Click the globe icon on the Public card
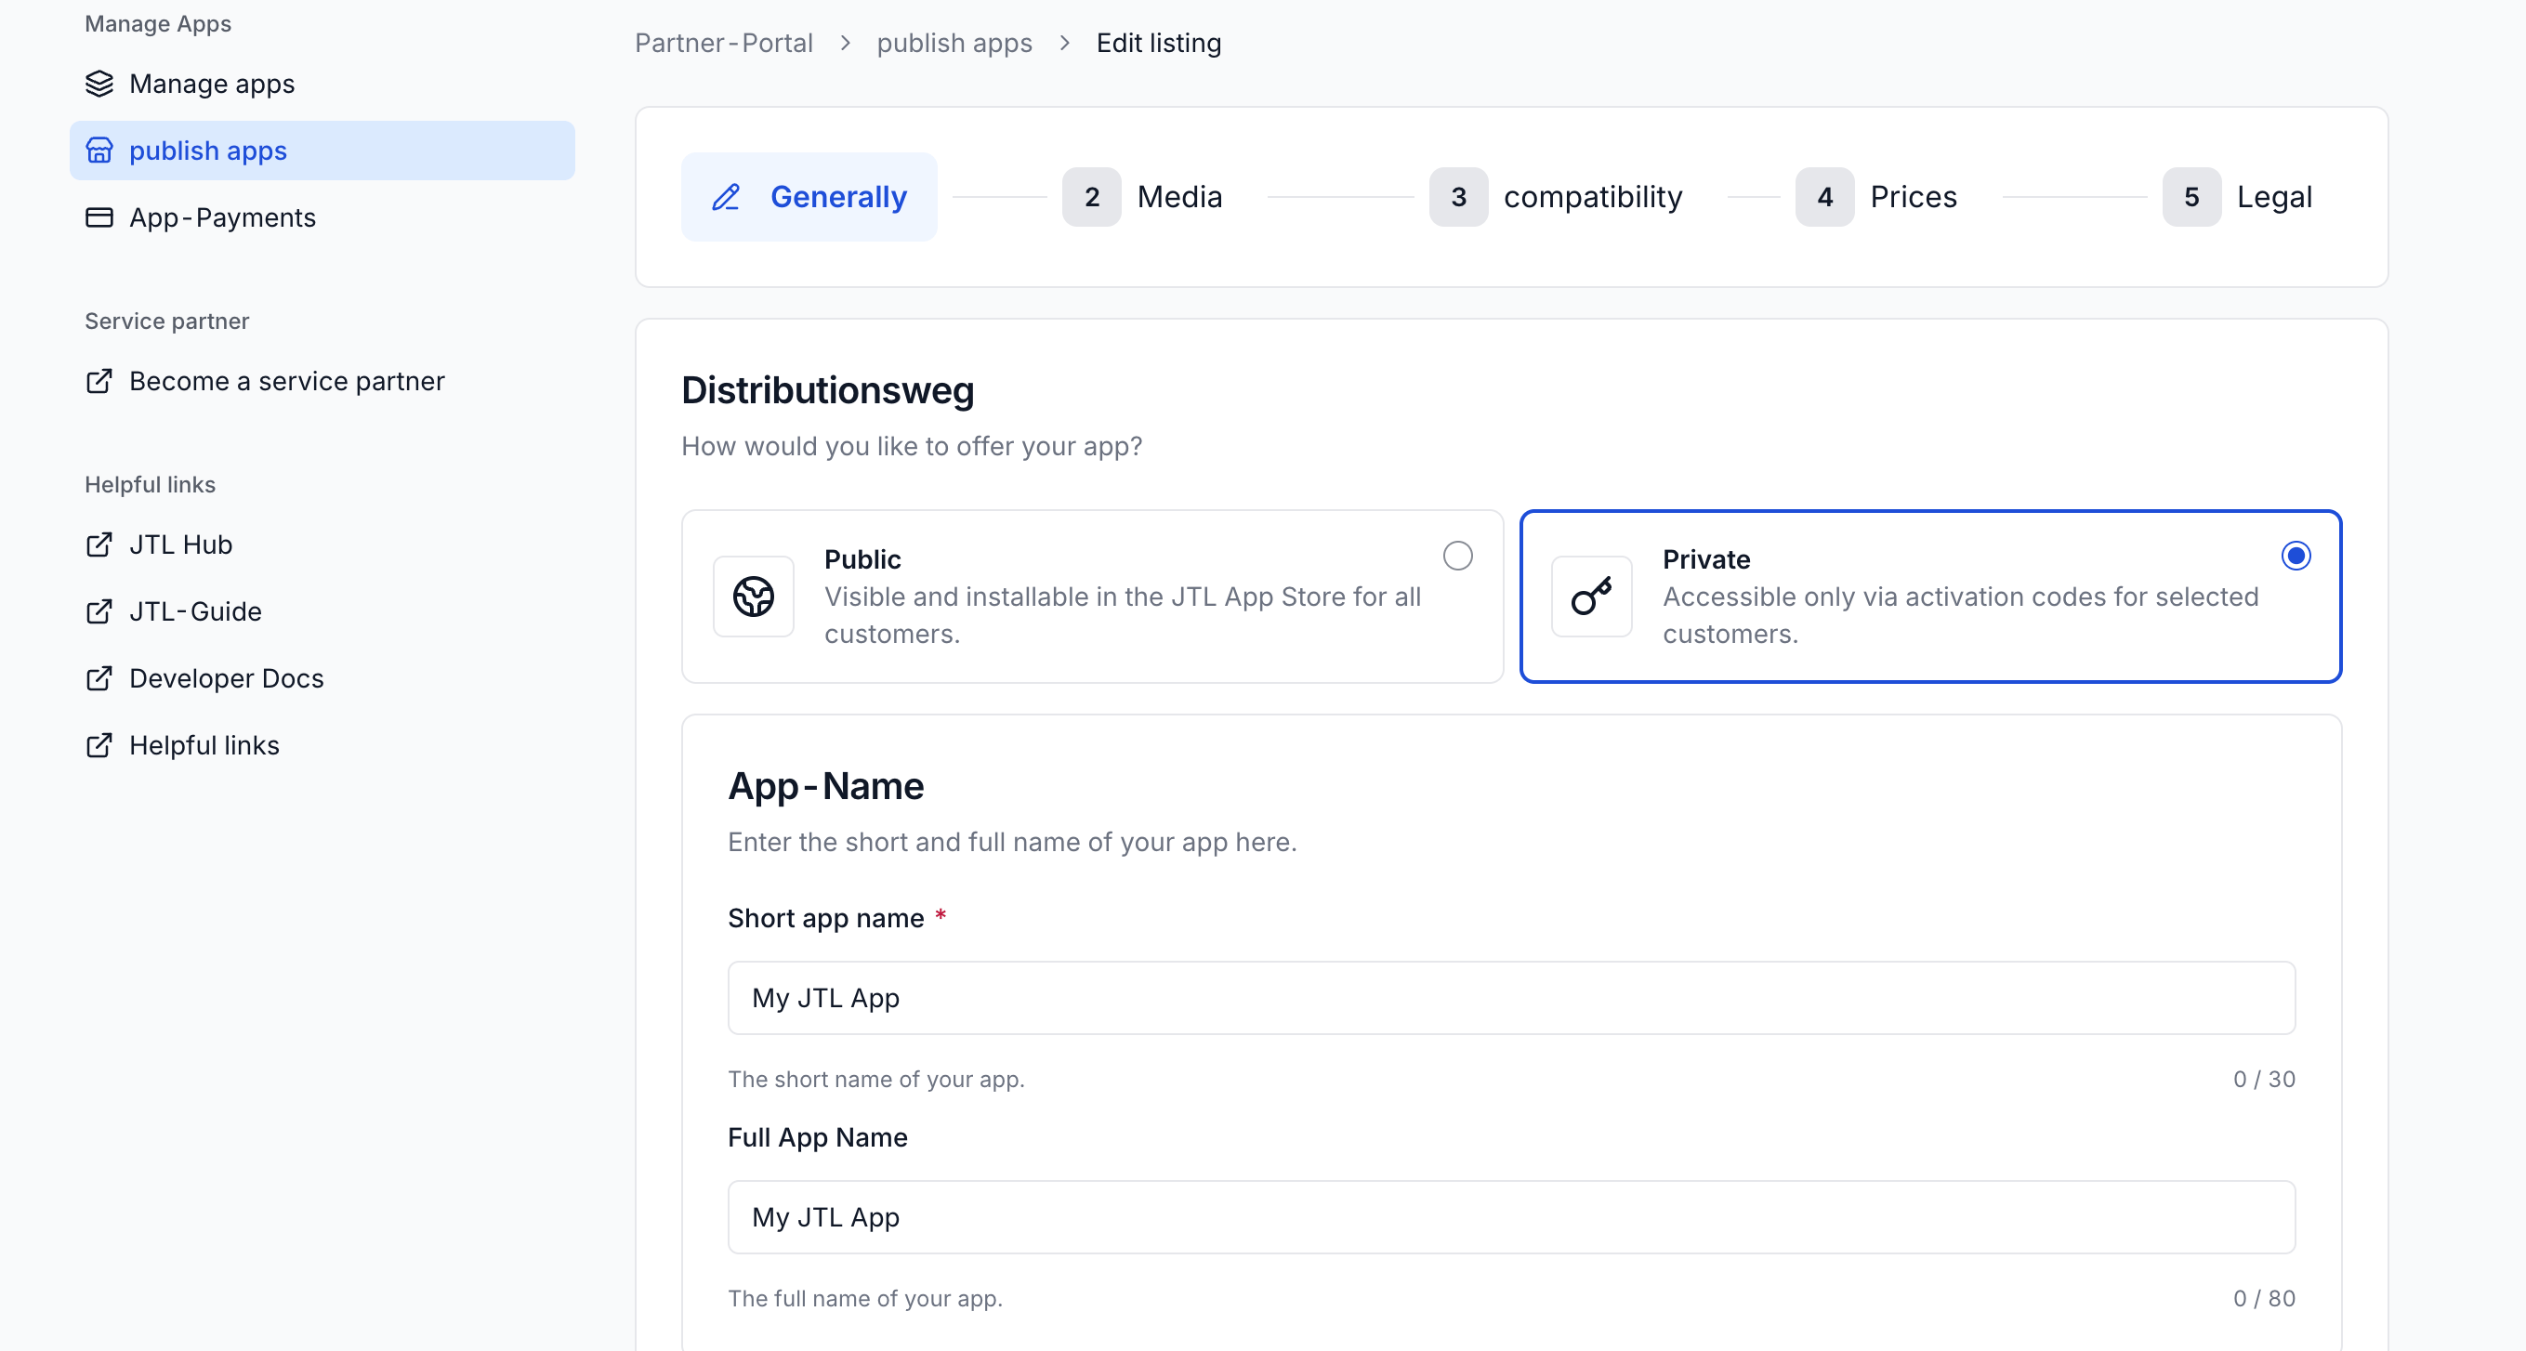The image size is (2526, 1351). pyautogui.click(x=753, y=597)
